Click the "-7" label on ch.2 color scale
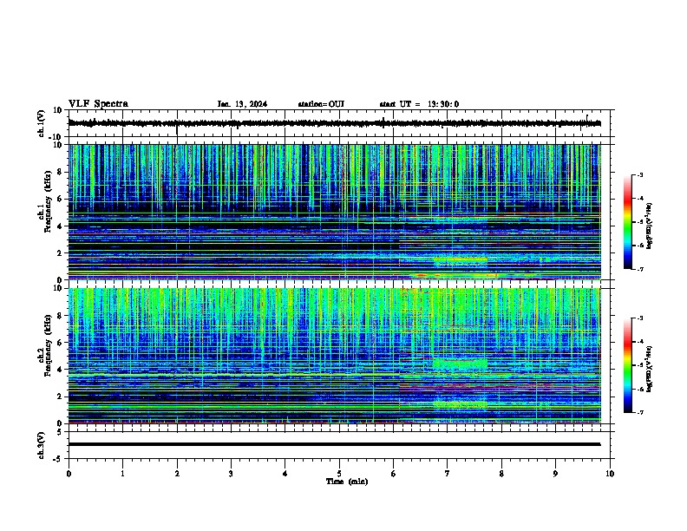Viewport: 687px width, 531px height. coord(640,412)
